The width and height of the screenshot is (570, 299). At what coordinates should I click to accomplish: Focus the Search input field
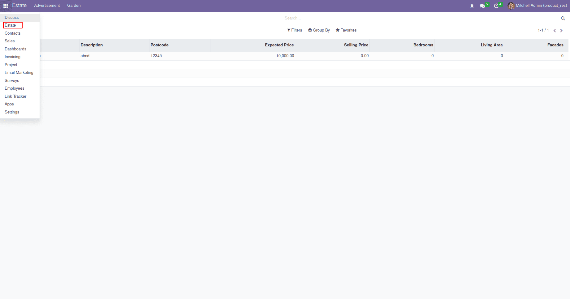coord(421,18)
